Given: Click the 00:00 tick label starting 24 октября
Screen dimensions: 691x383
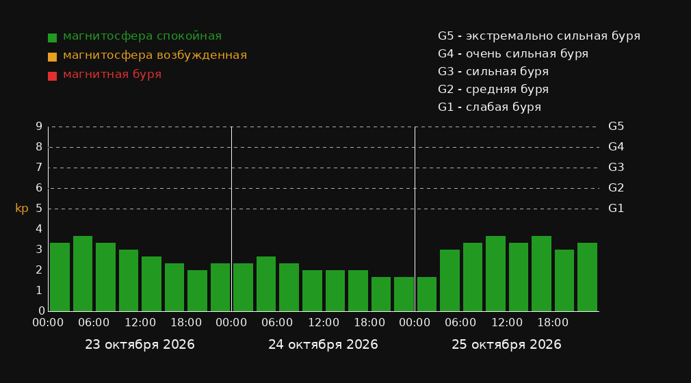Looking at the screenshot, I should click(231, 323).
